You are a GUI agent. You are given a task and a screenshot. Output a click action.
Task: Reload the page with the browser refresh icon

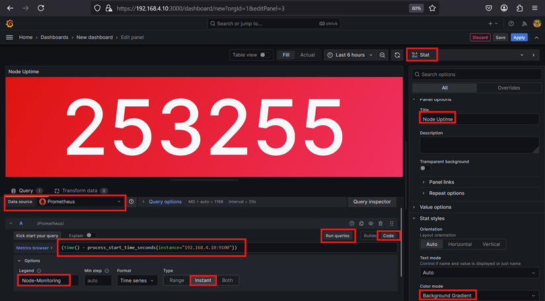click(x=41, y=8)
